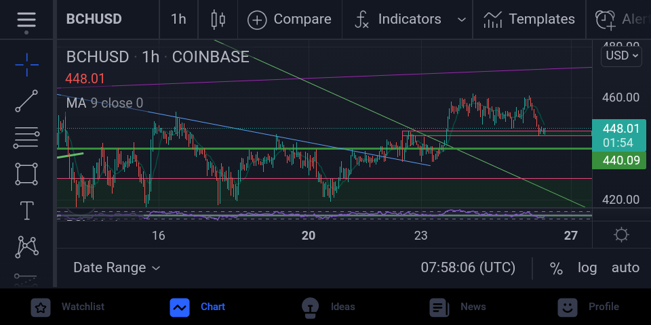
Task: Open the USD currency dropdown
Action: [x=621, y=56]
